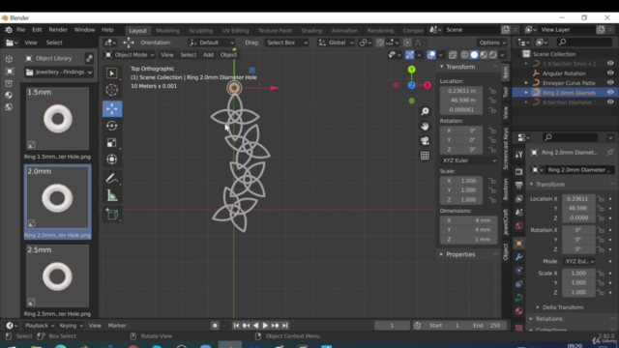Click the Marker button in timeline
The height and width of the screenshot is (348, 619).
click(x=117, y=326)
